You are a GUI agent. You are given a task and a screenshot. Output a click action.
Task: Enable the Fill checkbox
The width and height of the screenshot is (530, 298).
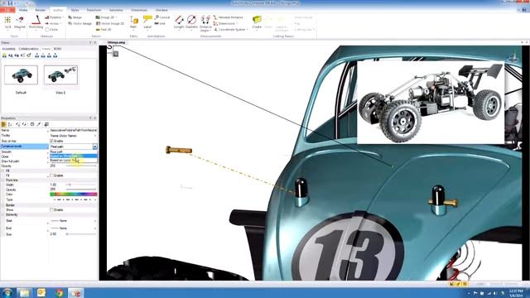tap(51, 175)
